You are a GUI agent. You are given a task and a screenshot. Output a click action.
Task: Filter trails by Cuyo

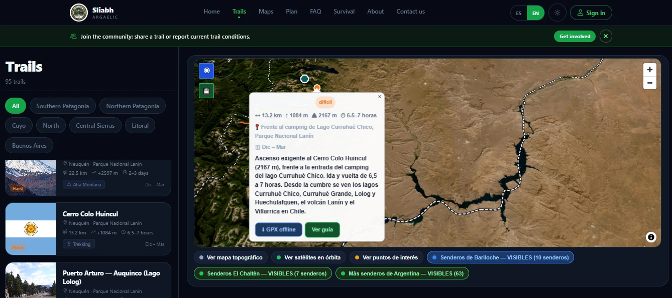point(19,126)
